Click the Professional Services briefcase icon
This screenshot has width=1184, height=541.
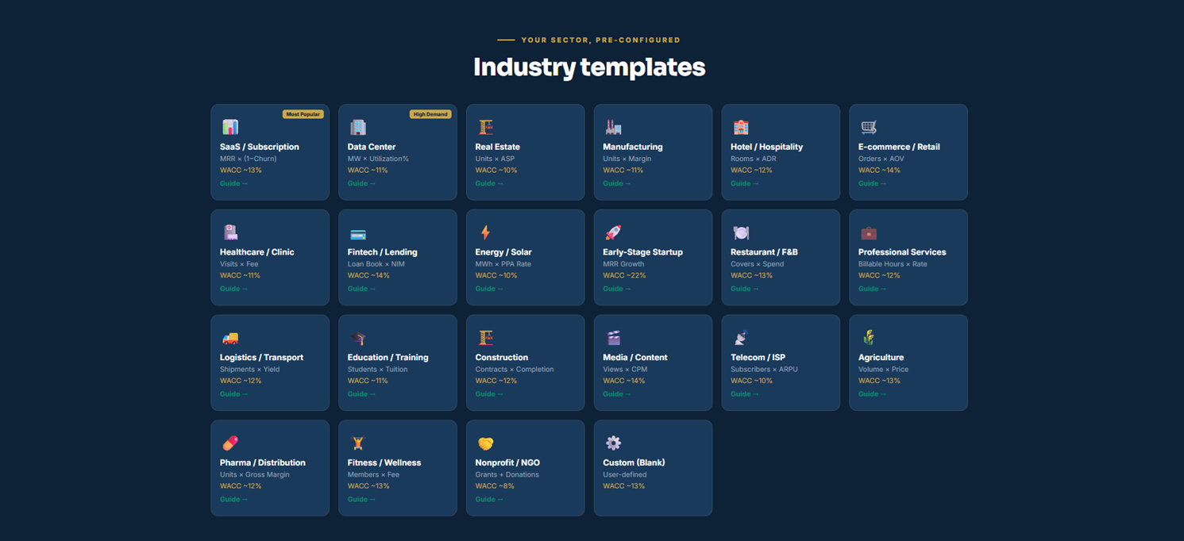(x=869, y=232)
